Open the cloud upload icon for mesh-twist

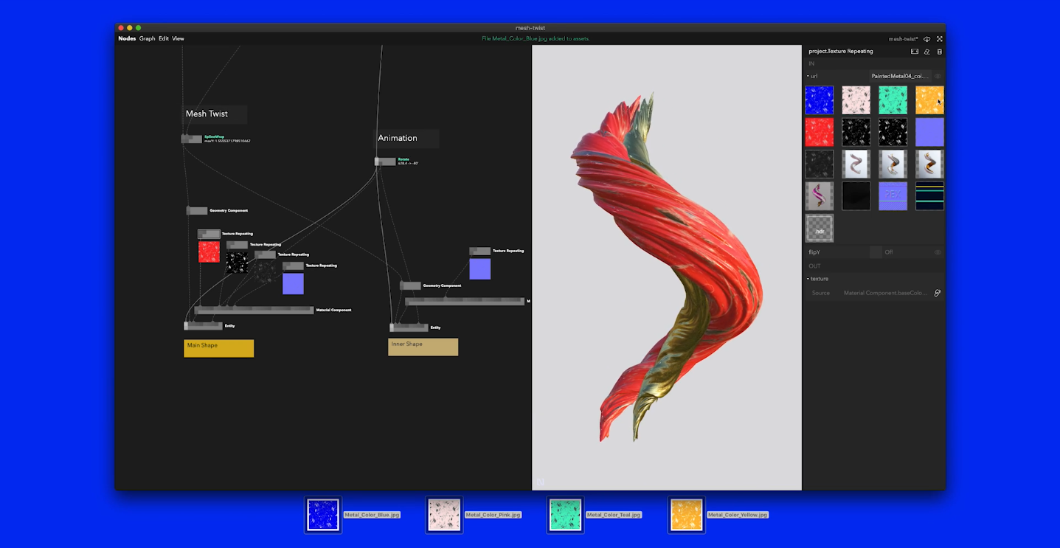click(927, 39)
